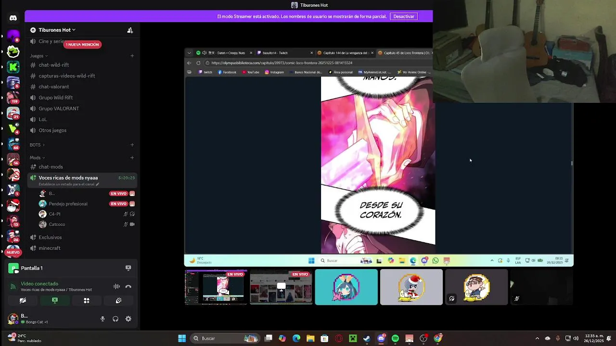The height and width of the screenshot is (346, 616).
Task: Add channel with plus beside BOTS
Action: pyautogui.click(x=132, y=145)
